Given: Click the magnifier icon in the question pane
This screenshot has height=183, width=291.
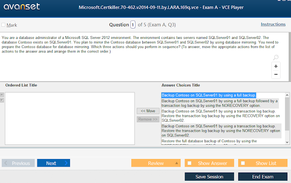Looking at the screenshot, I should coord(276,58).
